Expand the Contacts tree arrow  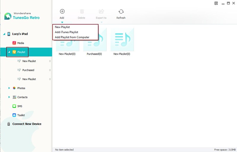[9, 97]
